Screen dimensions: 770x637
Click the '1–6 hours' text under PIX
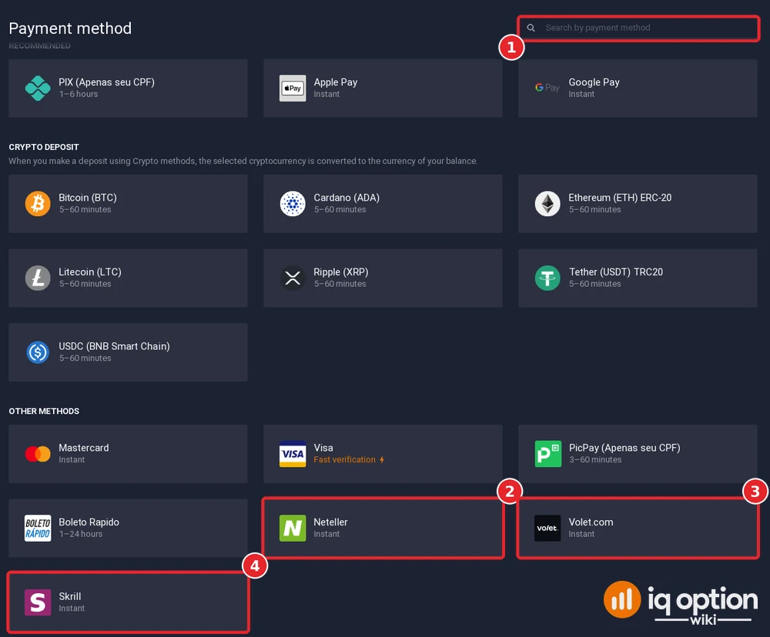click(79, 94)
